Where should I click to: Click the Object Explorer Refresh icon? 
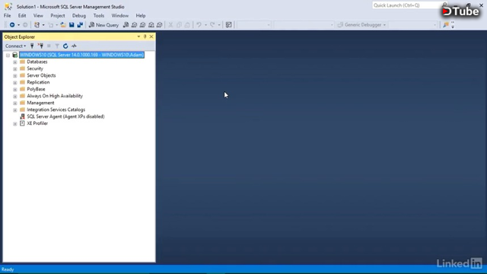point(65,46)
